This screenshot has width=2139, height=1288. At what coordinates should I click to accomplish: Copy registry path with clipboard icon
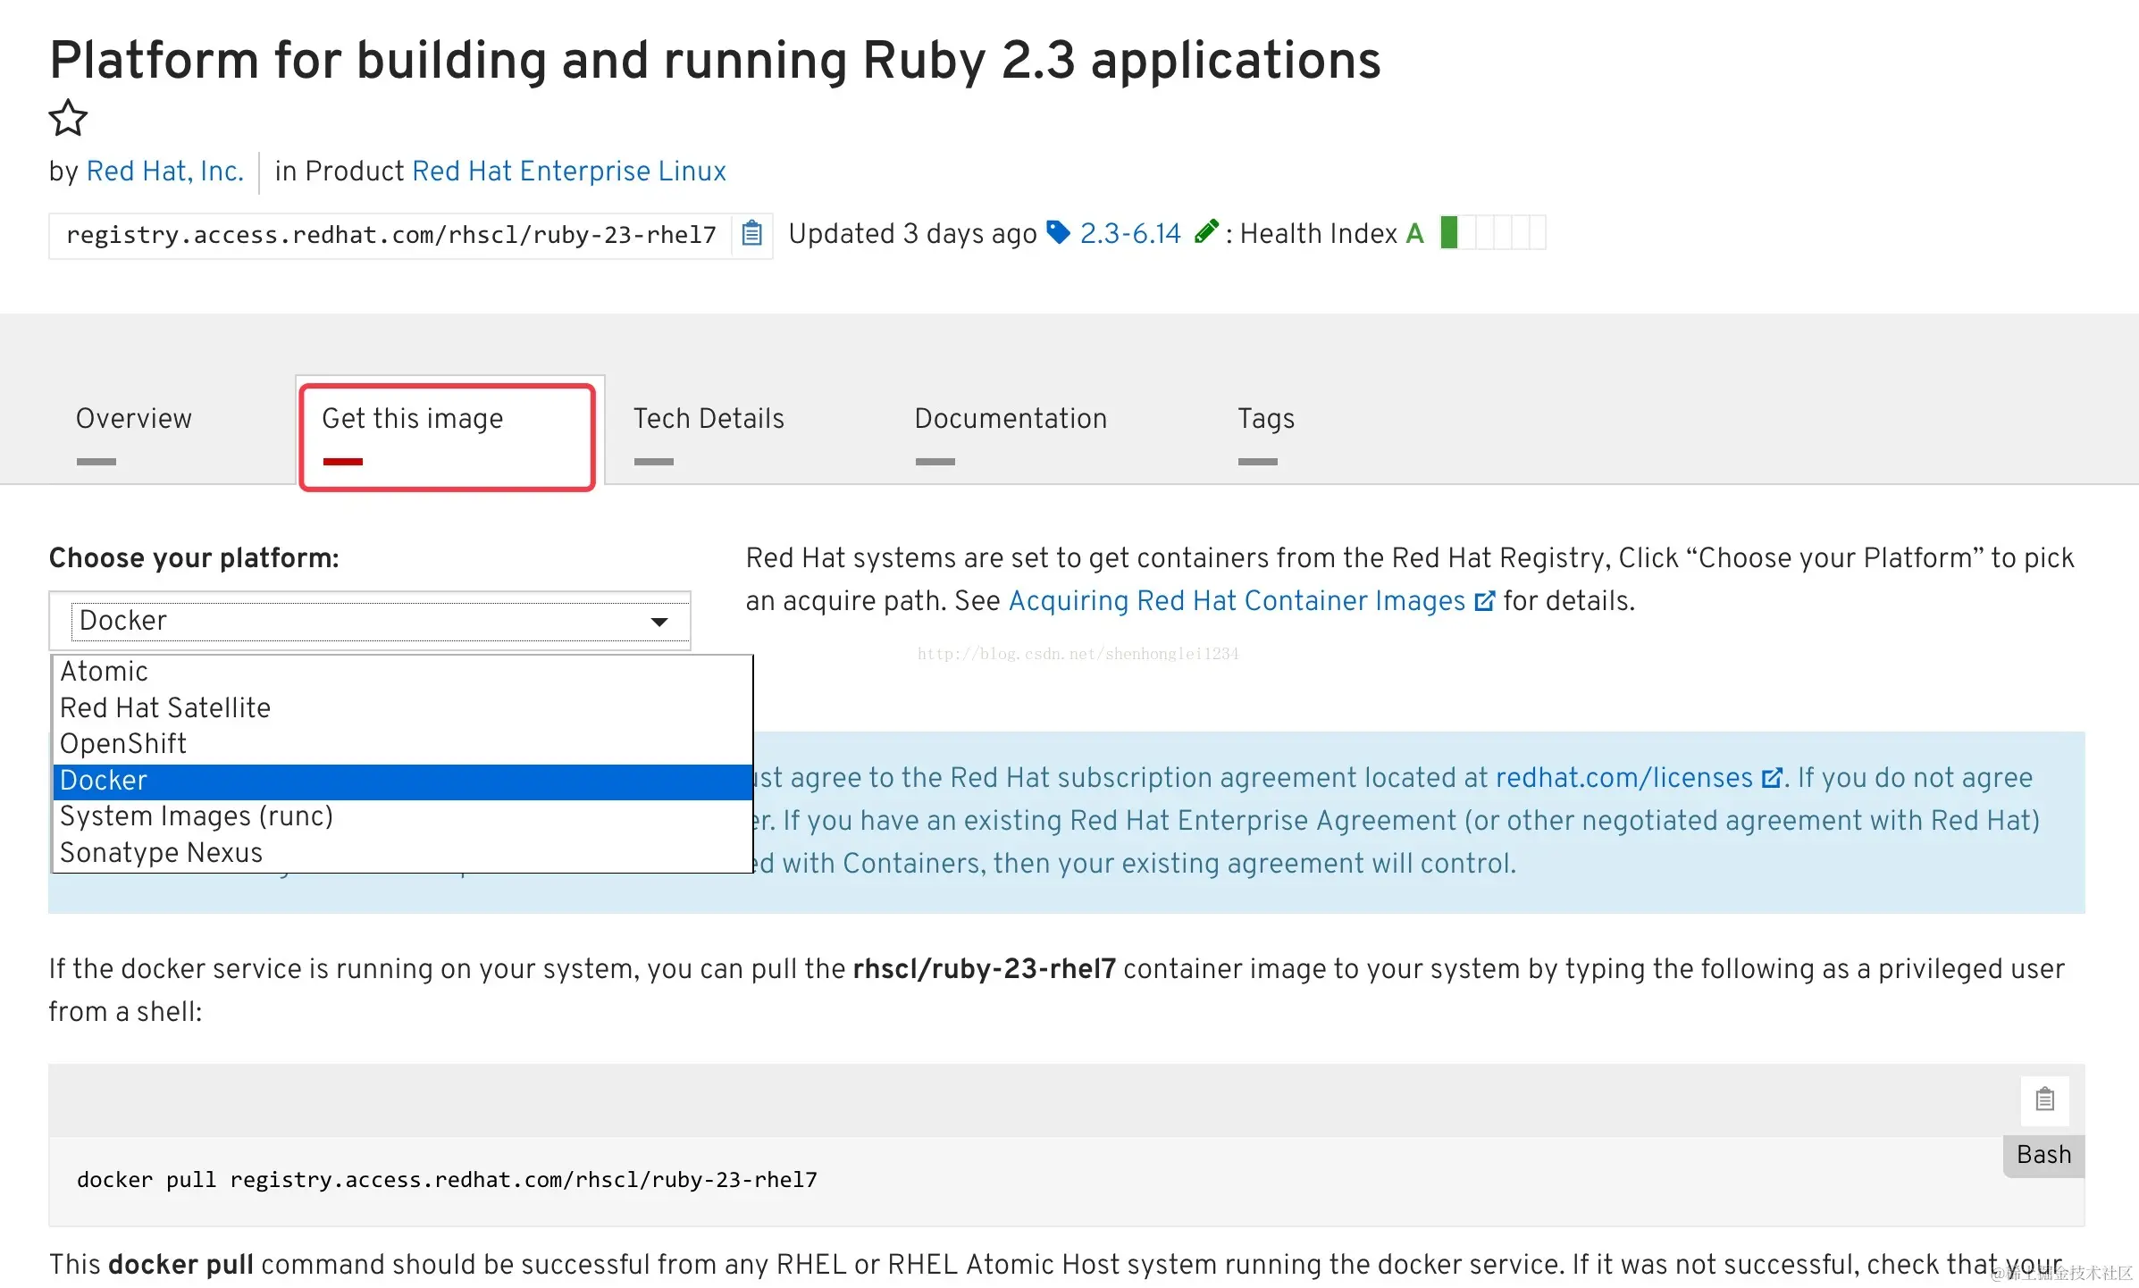pos(752,234)
